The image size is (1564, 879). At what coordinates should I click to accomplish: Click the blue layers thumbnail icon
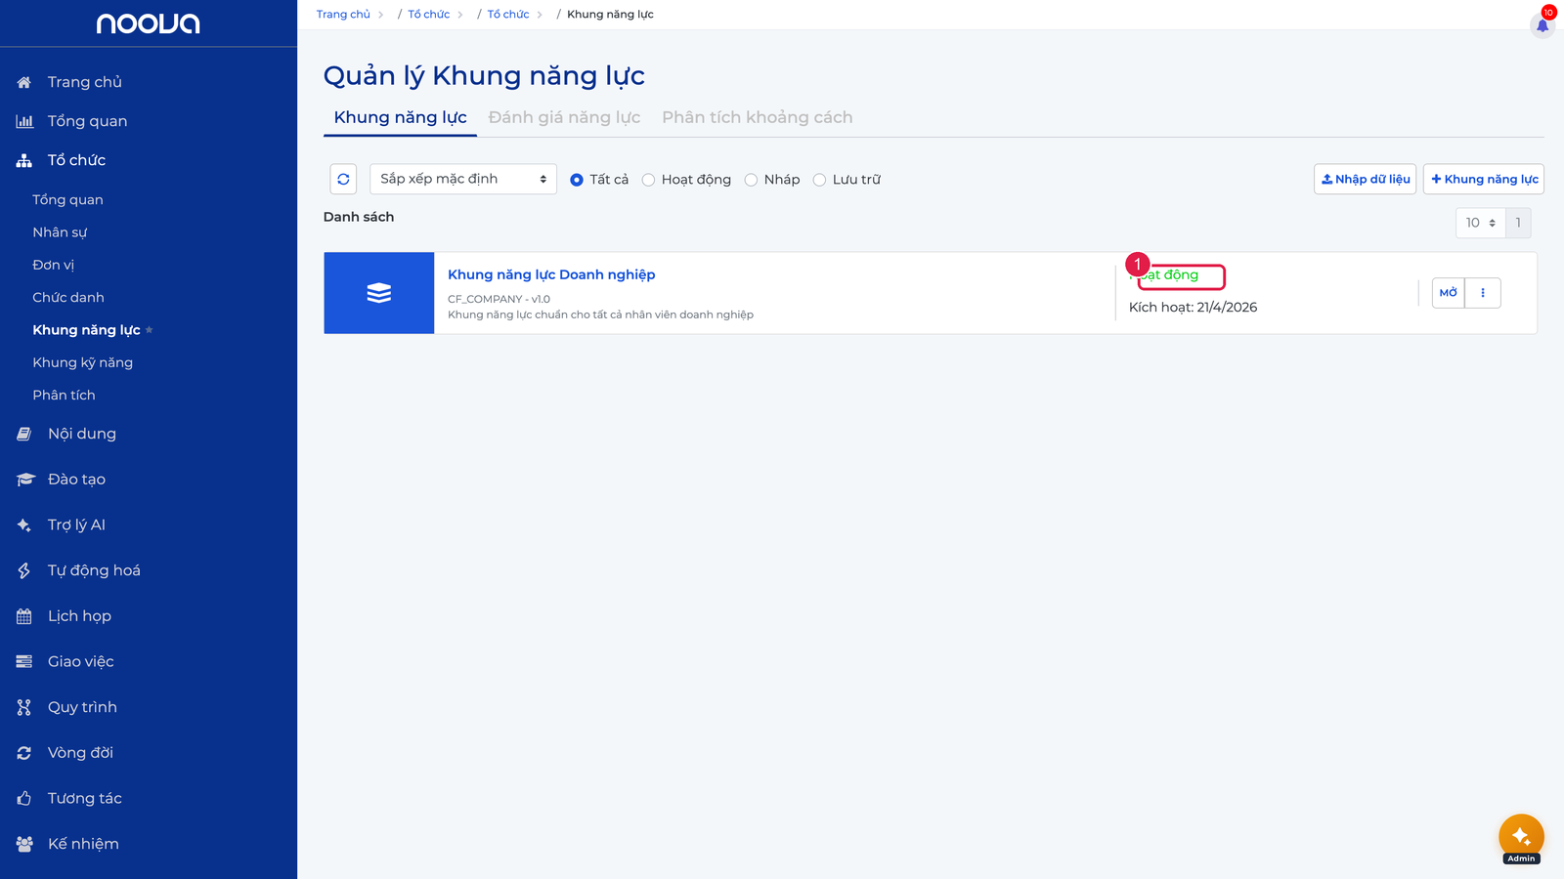379,293
